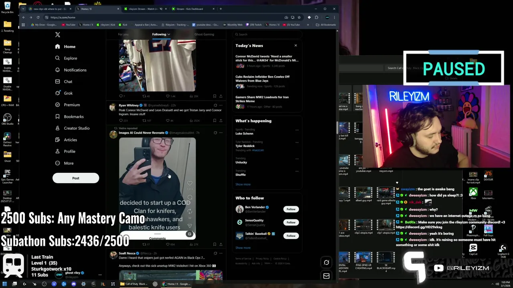Image resolution: width=513 pixels, height=288 pixels.
Task: Open options for Shuffle trend
Action: tap(297, 171)
